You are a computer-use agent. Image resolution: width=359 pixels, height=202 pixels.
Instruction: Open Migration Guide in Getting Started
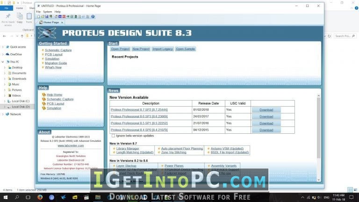tap(56, 63)
